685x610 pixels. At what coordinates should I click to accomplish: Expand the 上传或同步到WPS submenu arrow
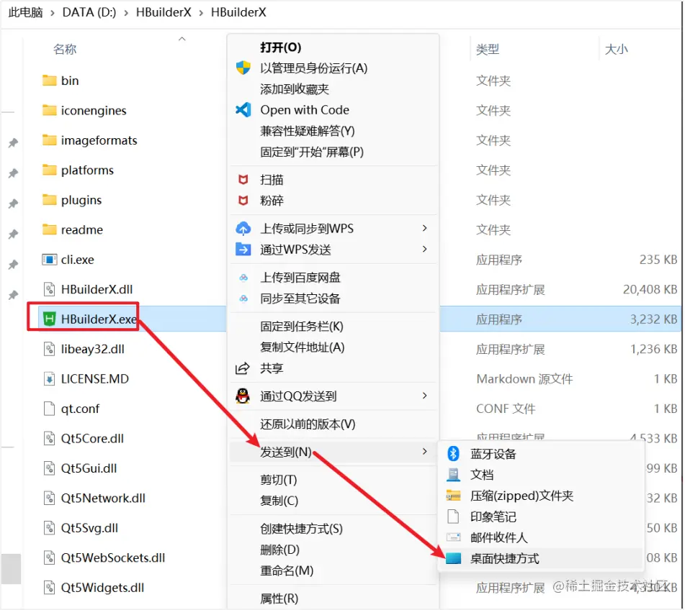[x=425, y=228]
